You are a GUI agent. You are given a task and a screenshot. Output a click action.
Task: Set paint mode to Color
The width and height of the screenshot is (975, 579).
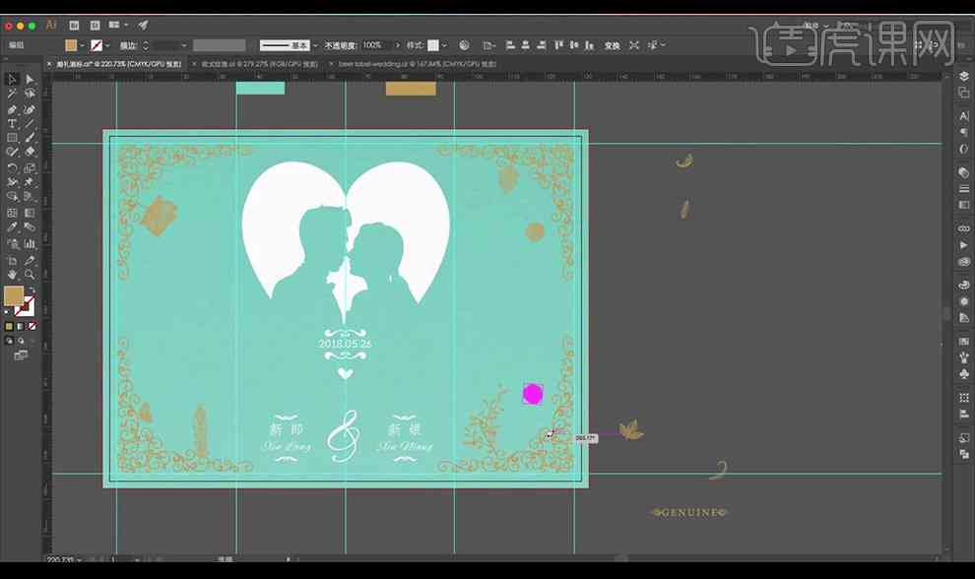[x=9, y=326]
